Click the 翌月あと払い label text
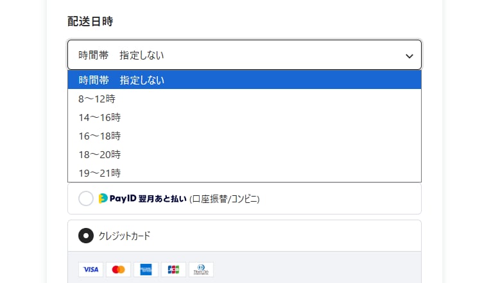The image size is (491, 283). pos(165,199)
